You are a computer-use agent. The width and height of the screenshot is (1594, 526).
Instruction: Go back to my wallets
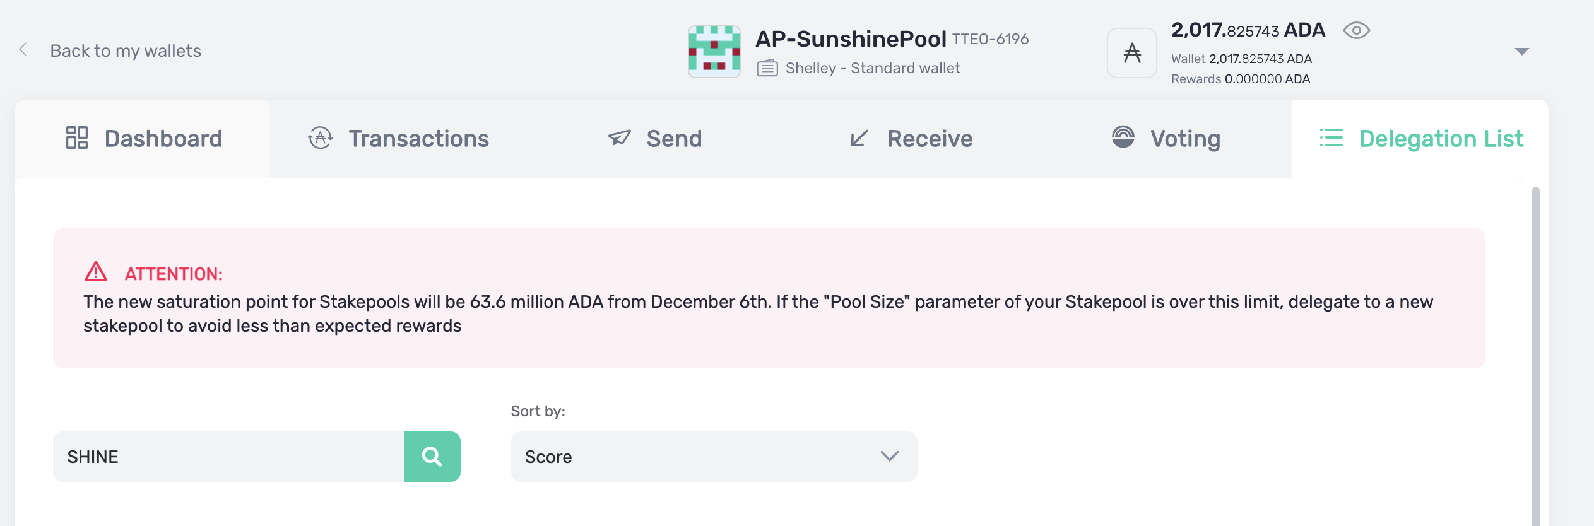(126, 50)
